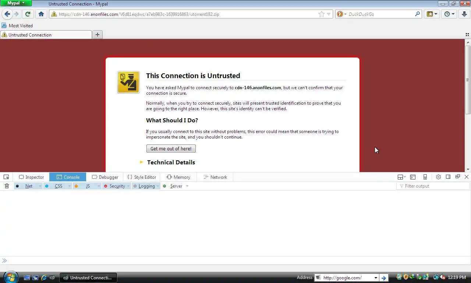Click Show Desktop in quick launch

coord(27,277)
